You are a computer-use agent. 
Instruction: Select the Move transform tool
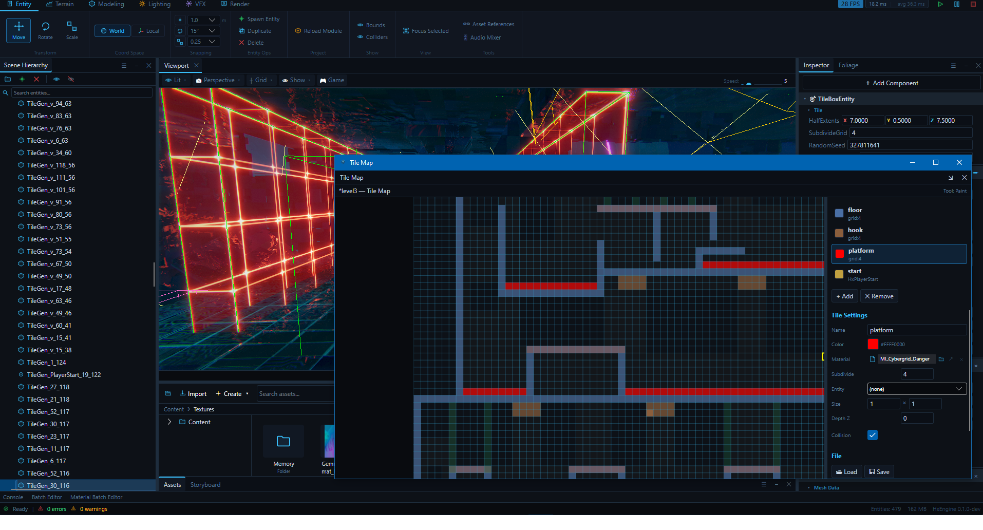tap(18, 30)
